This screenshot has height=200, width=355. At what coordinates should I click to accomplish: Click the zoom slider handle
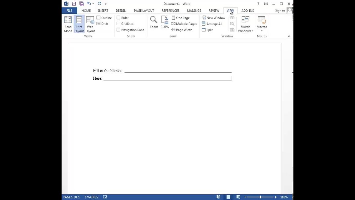coord(260,197)
